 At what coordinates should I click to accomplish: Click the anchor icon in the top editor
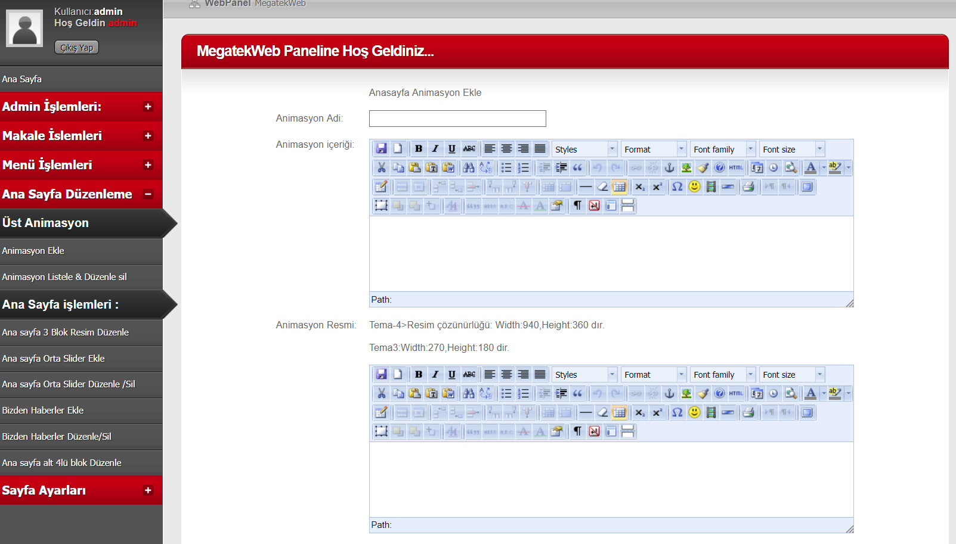669,168
